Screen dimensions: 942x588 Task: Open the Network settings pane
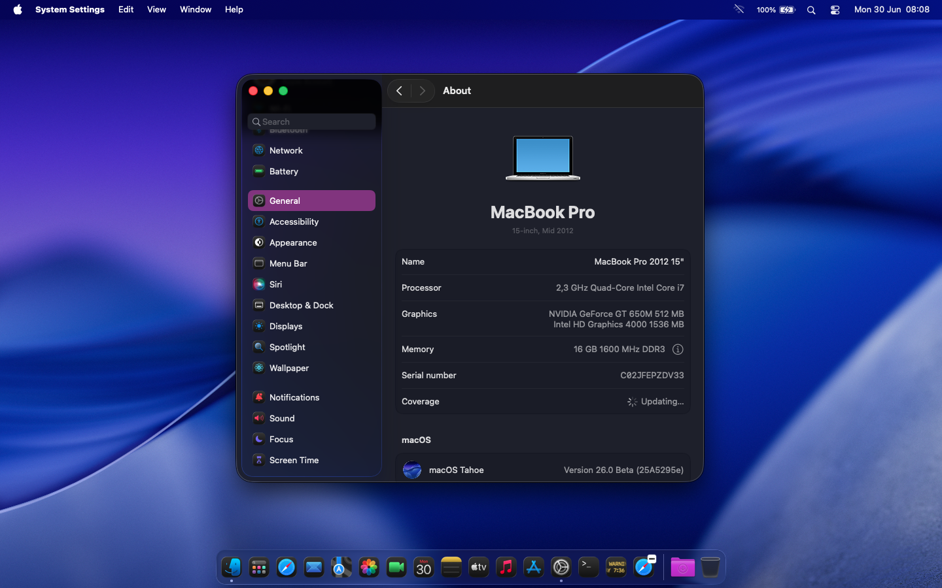coord(311,150)
